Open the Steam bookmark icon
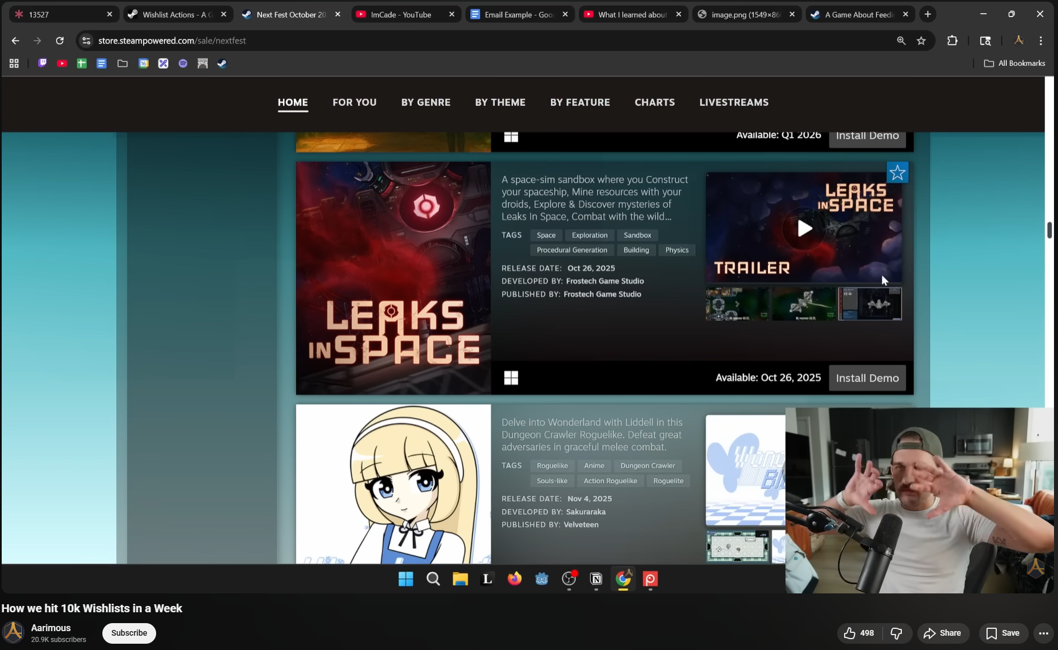 click(x=222, y=63)
